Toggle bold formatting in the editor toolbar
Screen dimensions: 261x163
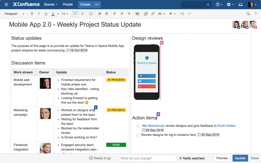[x=32, y=14]
